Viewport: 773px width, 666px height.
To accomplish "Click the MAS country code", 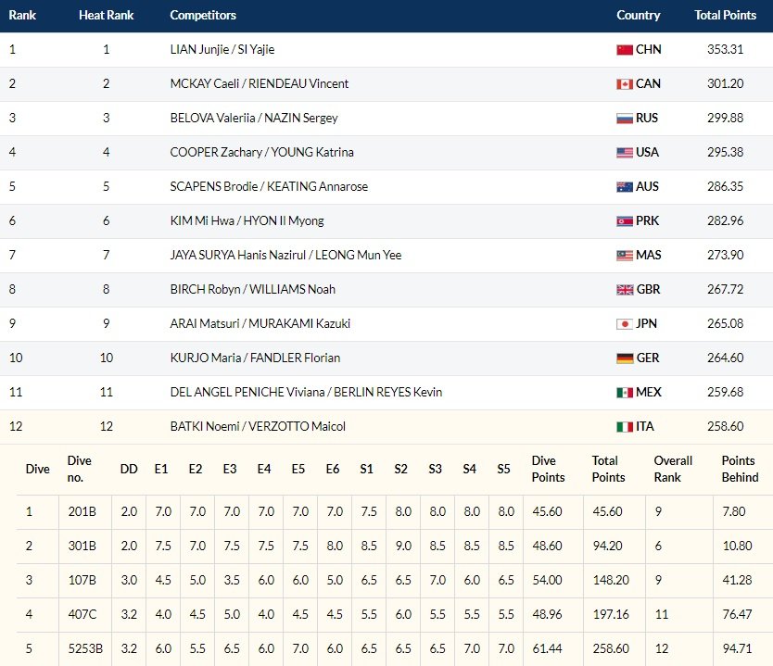I will coord(648,255).
